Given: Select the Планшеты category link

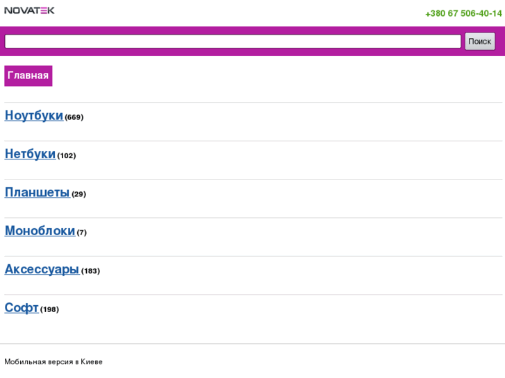Looking at the screenshot, I should pyautogui.click(x=37, y=193).
